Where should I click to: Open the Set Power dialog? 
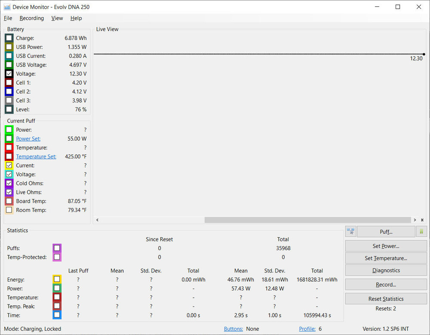coord(386,246)
